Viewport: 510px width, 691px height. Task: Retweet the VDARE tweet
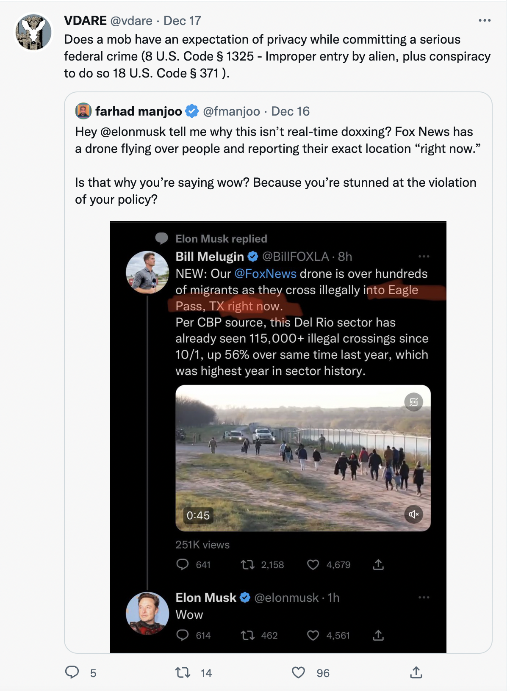point(183,672)
